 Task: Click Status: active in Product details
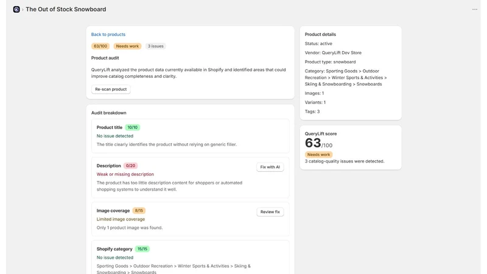coord(318,43)
